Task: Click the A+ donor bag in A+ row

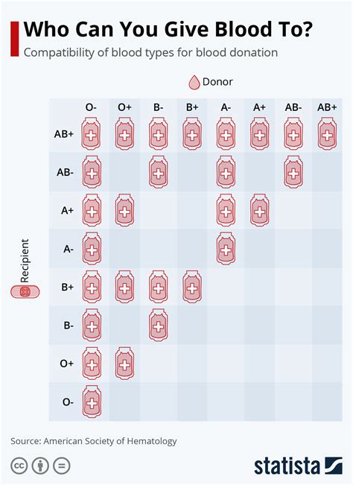Action: [x=260, y=211]
